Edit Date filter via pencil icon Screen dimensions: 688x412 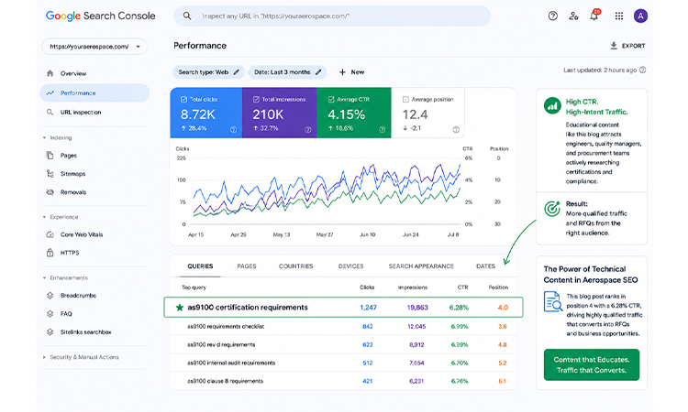tap(318, 72)
